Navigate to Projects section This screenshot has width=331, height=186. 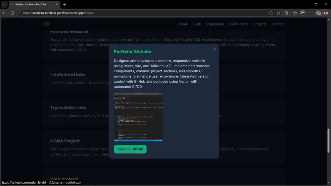point(260,24)
